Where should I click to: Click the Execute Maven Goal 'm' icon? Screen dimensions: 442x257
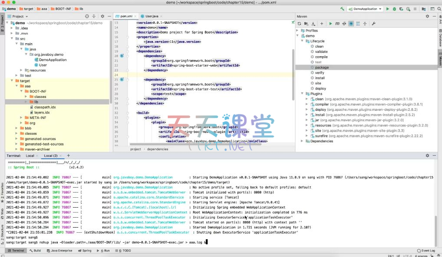pos(337,23)
